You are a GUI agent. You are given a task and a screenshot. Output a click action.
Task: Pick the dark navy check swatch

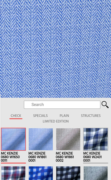click(68, 173)
